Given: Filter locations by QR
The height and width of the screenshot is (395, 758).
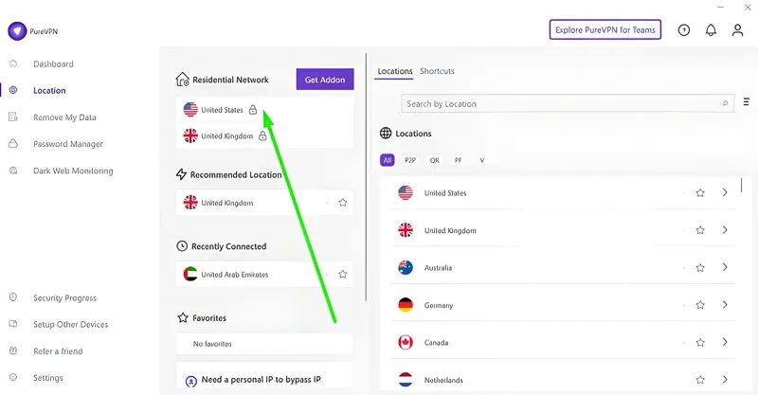Looking at the screenshot, I should 434,160.
